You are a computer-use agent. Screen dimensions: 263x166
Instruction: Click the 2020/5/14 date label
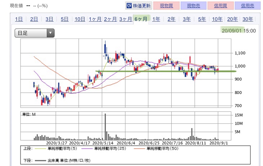[x=103, y=143]
